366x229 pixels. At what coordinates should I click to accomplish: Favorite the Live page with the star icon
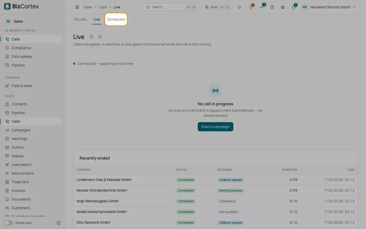point(100,37)
